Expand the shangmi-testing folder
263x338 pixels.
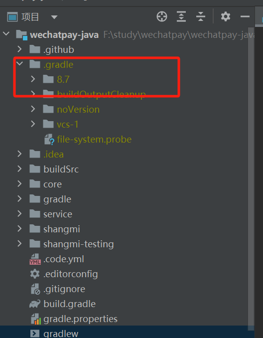click(19, 244)
